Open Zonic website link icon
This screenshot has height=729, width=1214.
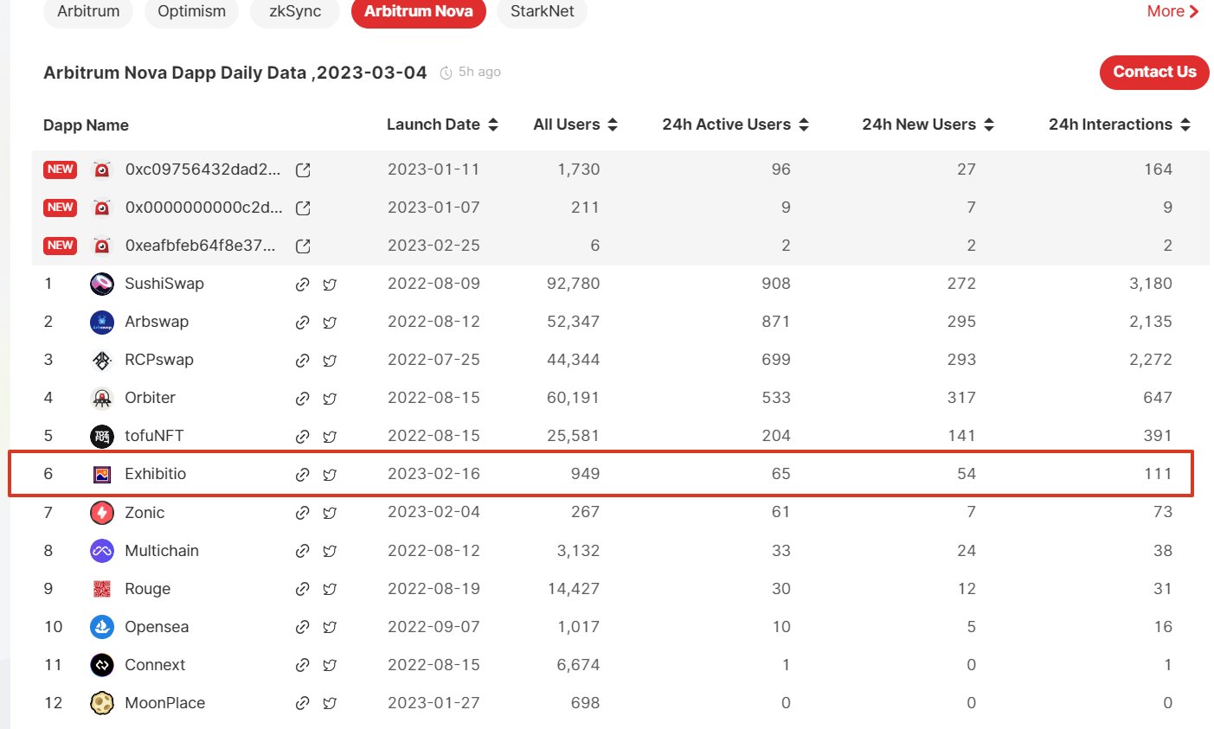(x=302, y=513)
